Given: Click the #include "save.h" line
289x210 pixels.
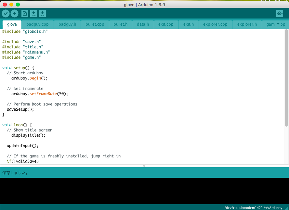Looking at the screenshot, I should pyautogui.click(x=21, y=42).
